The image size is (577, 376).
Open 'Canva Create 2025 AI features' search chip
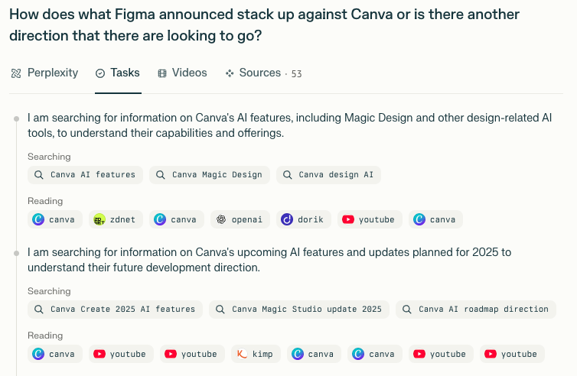pos(115,309)
